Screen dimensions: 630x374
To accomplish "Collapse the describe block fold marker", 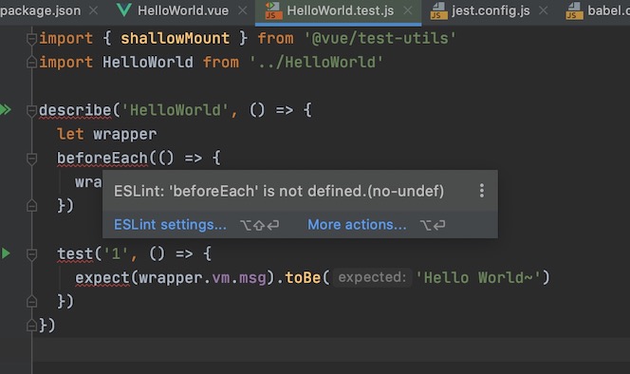I will [31, 111].
